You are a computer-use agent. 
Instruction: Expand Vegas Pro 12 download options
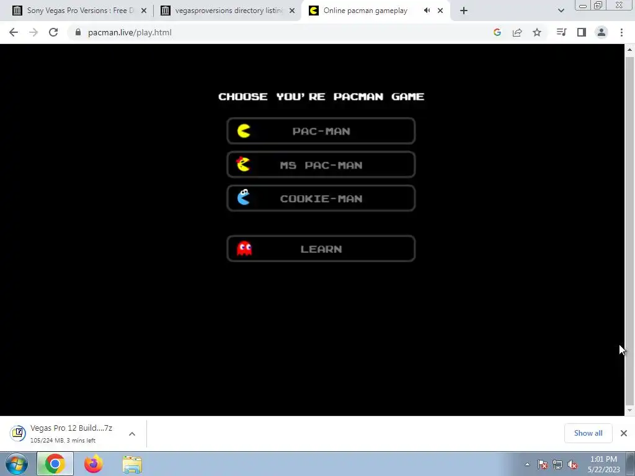click(132, 434)
